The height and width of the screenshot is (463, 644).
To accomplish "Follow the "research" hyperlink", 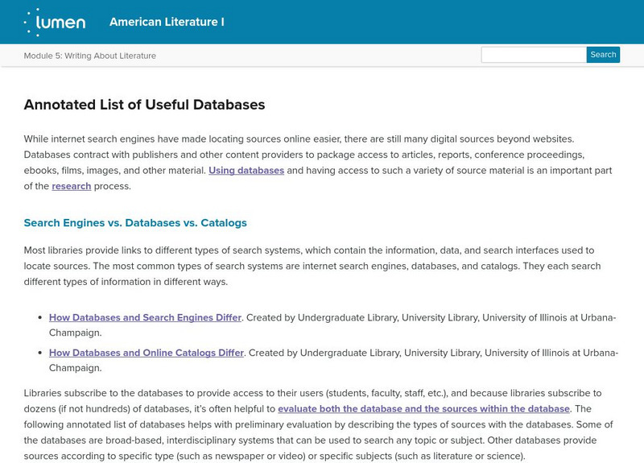I will click(72, 186).
